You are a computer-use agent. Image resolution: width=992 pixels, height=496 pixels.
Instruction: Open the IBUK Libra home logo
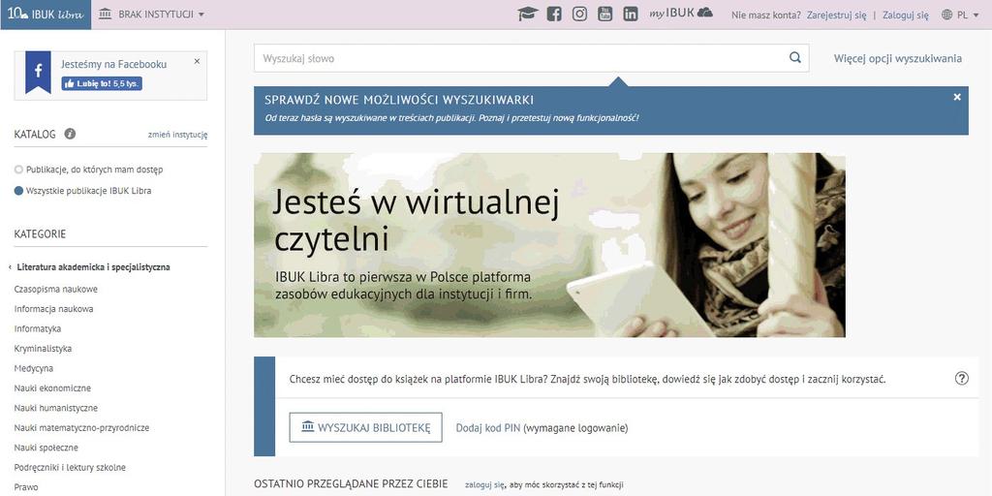pos(46,15)
